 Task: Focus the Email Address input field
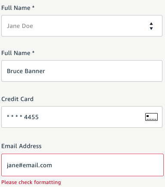click(82, 165)
